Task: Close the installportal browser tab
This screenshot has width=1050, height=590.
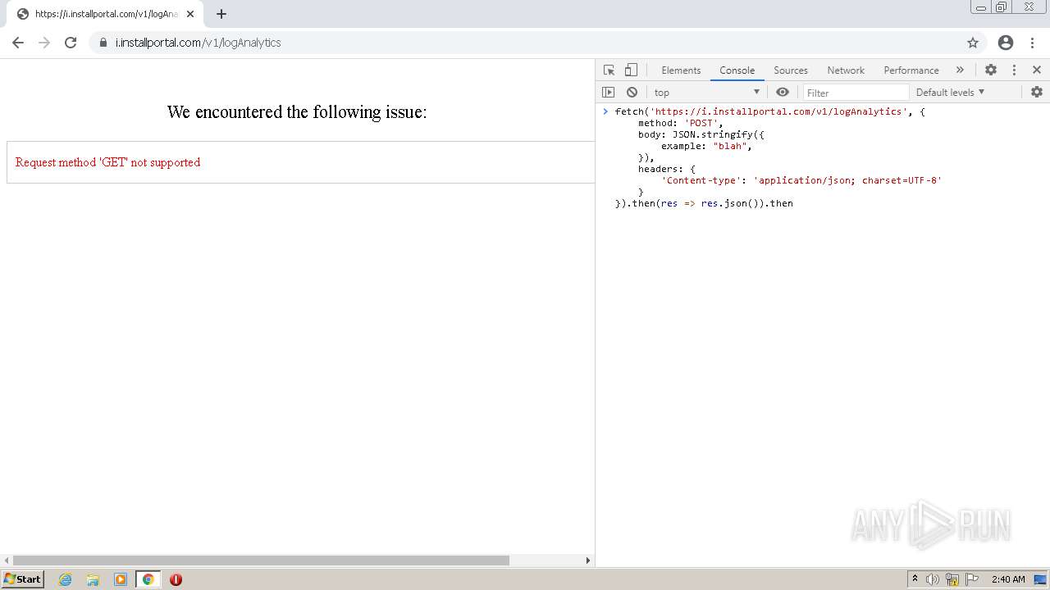Action: tap(190, 14)
